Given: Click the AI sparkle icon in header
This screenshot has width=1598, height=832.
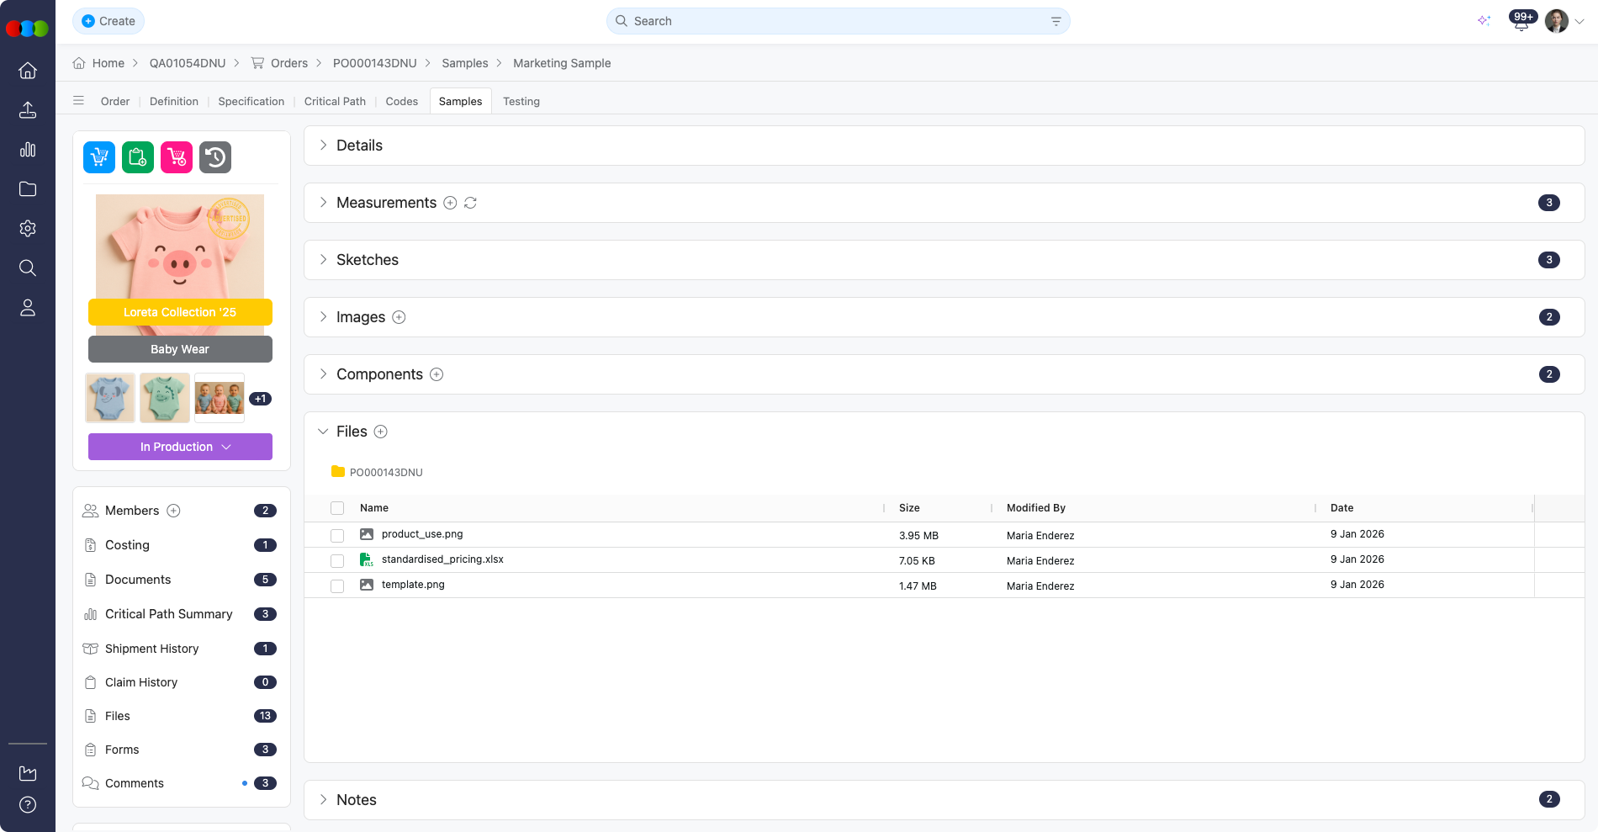Looking at the screenshot, I should 1484,21.
